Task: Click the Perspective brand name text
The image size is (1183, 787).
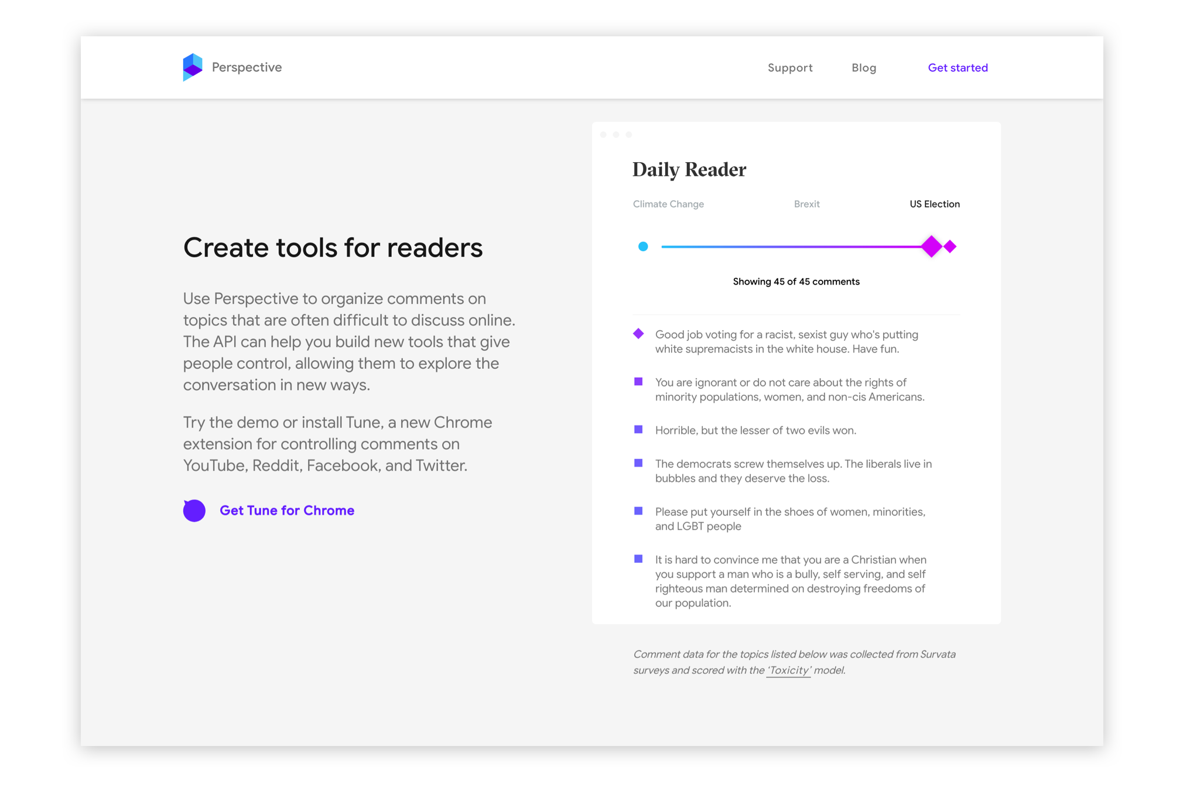Action: (x=247, y=67)
